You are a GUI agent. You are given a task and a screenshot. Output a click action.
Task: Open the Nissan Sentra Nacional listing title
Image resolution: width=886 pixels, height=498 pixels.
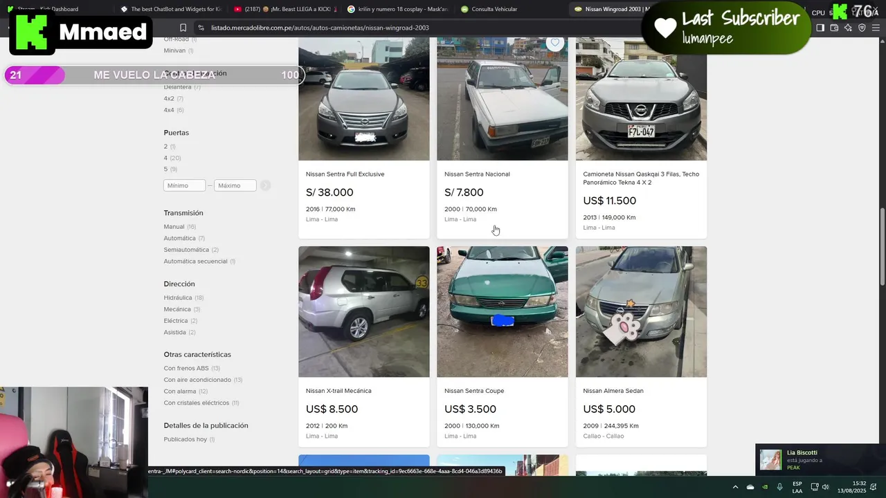click(x=477, y=174)
